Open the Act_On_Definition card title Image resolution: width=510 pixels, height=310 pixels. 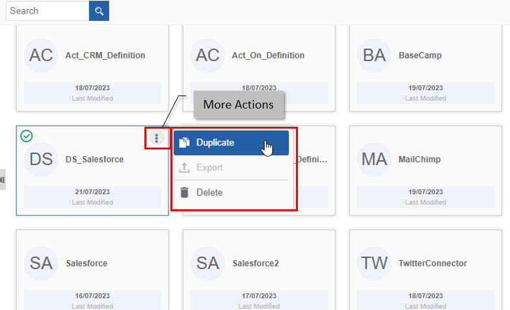268,55
